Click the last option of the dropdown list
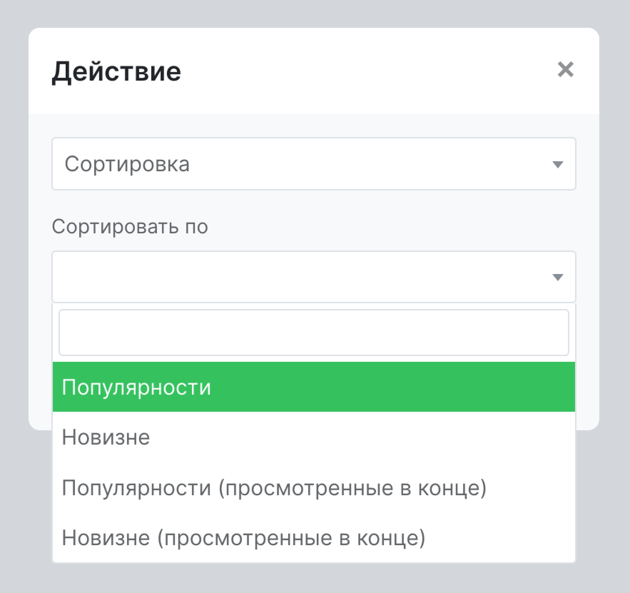 (x=244, y=537)
